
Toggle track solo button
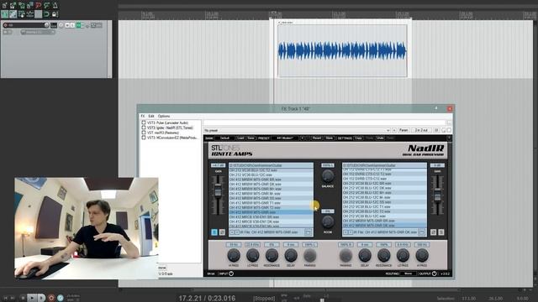click(72, 25)
